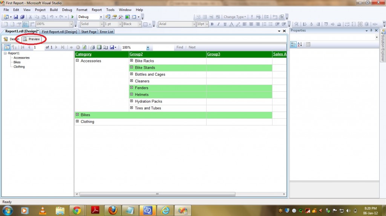Image resolution: width=386 pixels, height=216 pixels.
Task: Expand the Helmets subgroup
Action: point(132,95)
